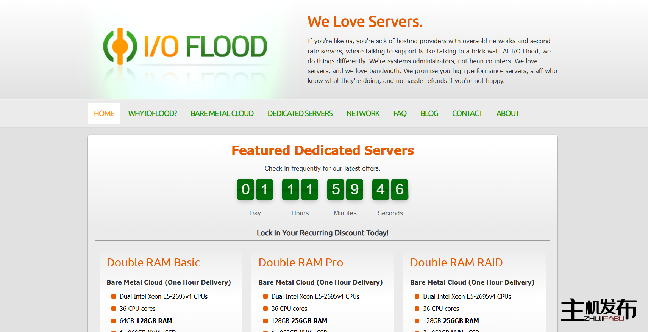
Task: Click the I/O Flood logo
Action: 185,46
